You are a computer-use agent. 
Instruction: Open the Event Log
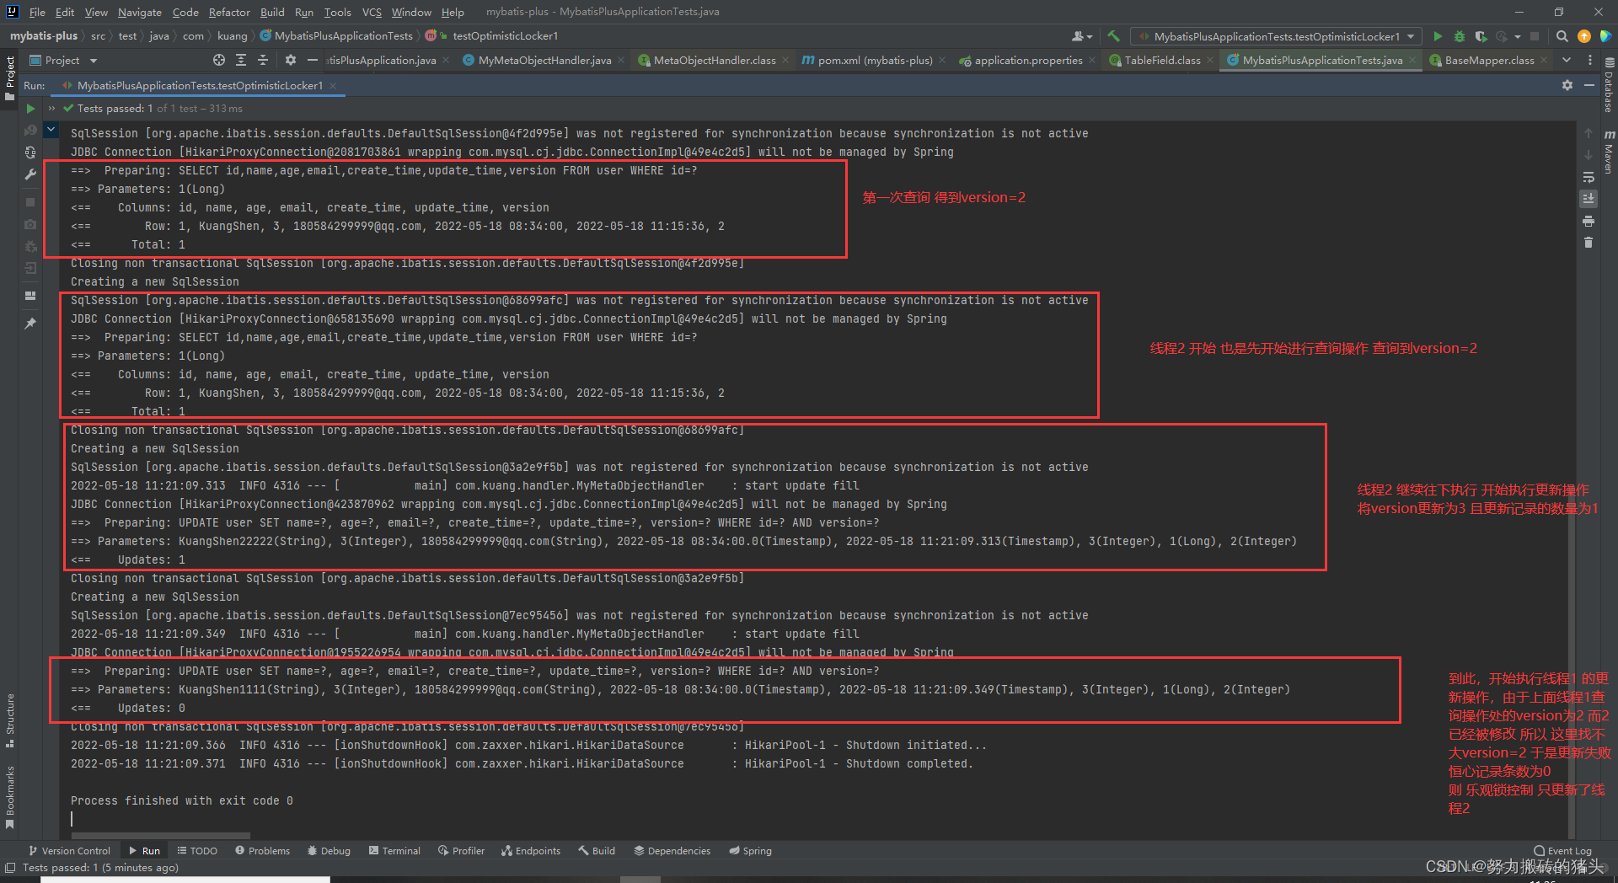click(1563, 851)
